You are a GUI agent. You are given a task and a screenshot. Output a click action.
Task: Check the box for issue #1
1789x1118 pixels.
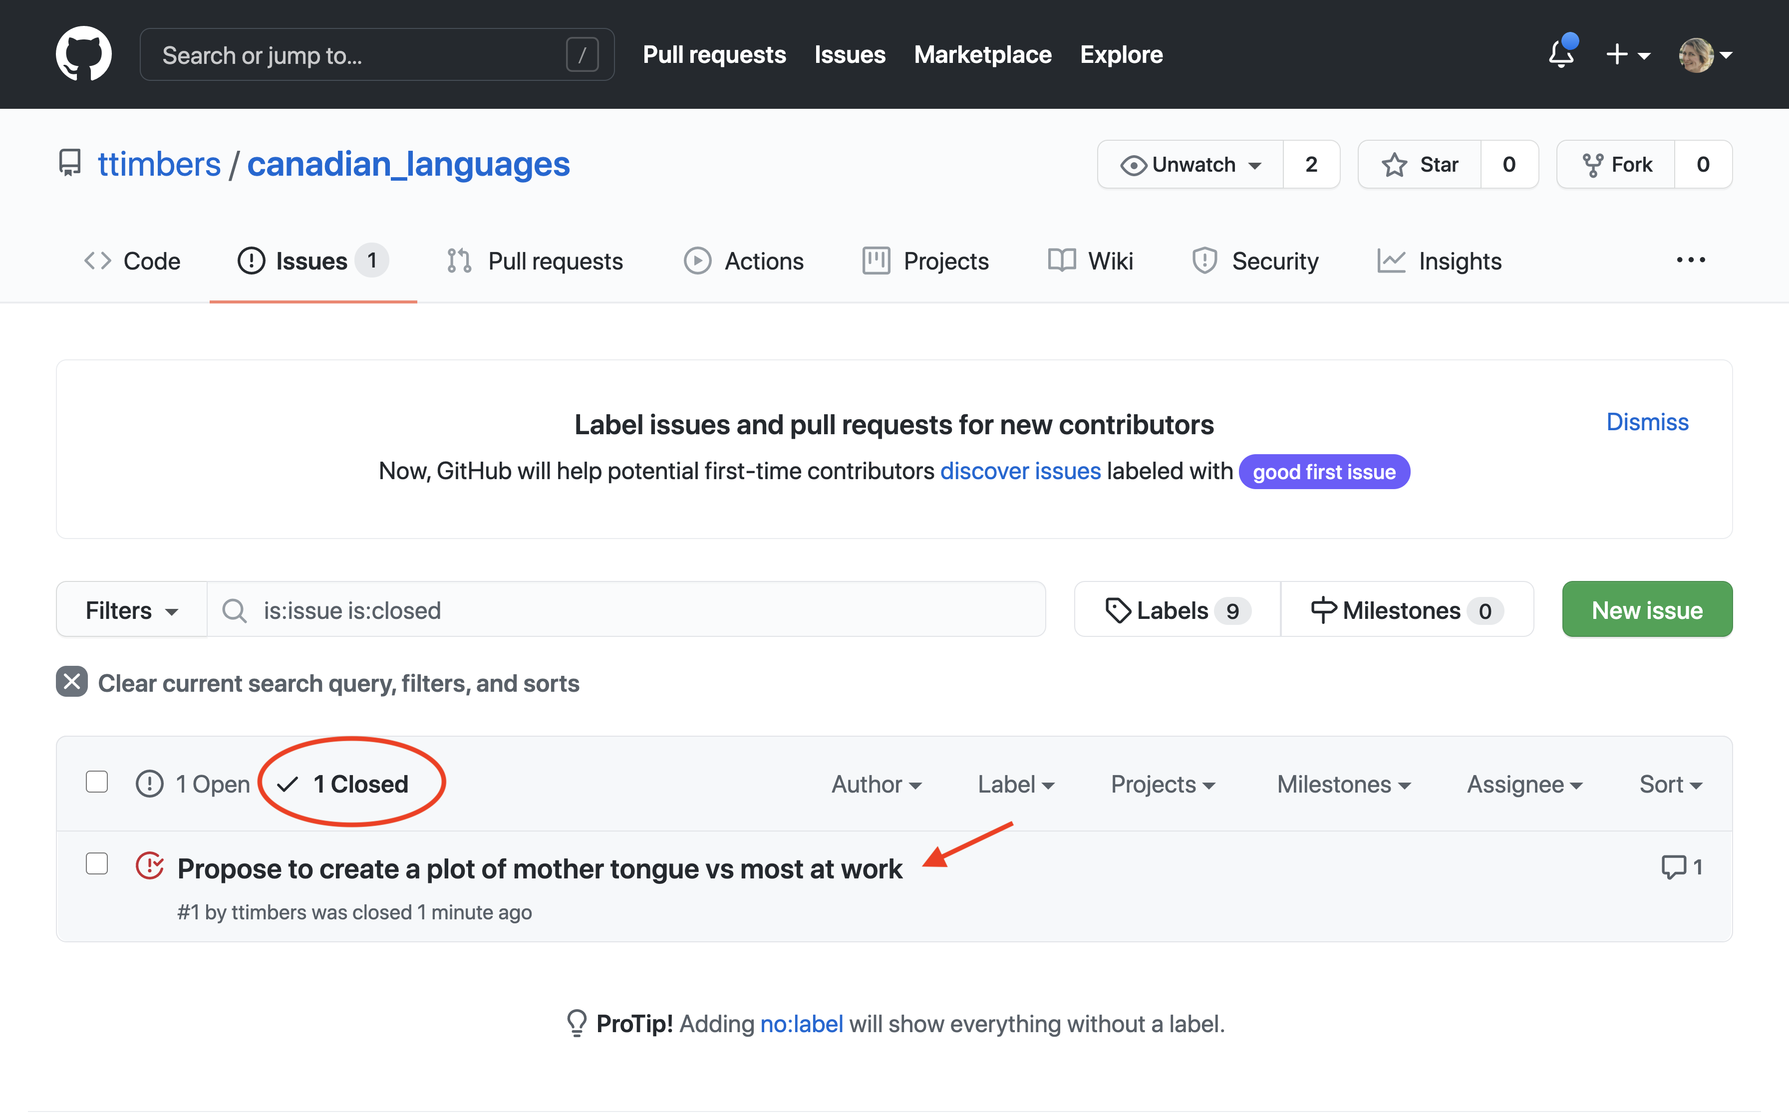97,863
